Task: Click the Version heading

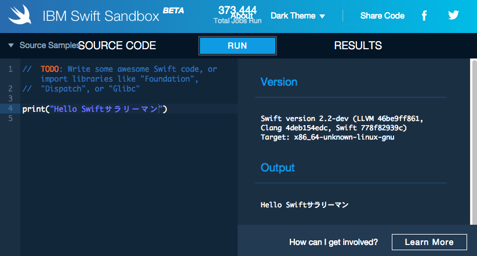Action: point(279,82)
